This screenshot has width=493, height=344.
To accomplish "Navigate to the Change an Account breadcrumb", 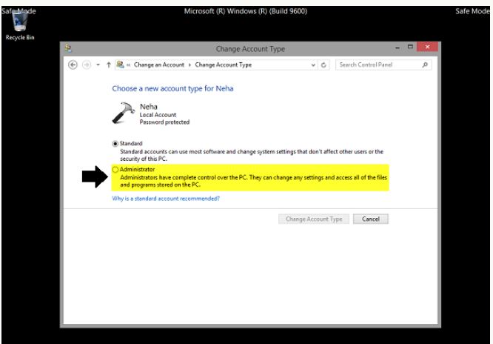I will [158, 65].
